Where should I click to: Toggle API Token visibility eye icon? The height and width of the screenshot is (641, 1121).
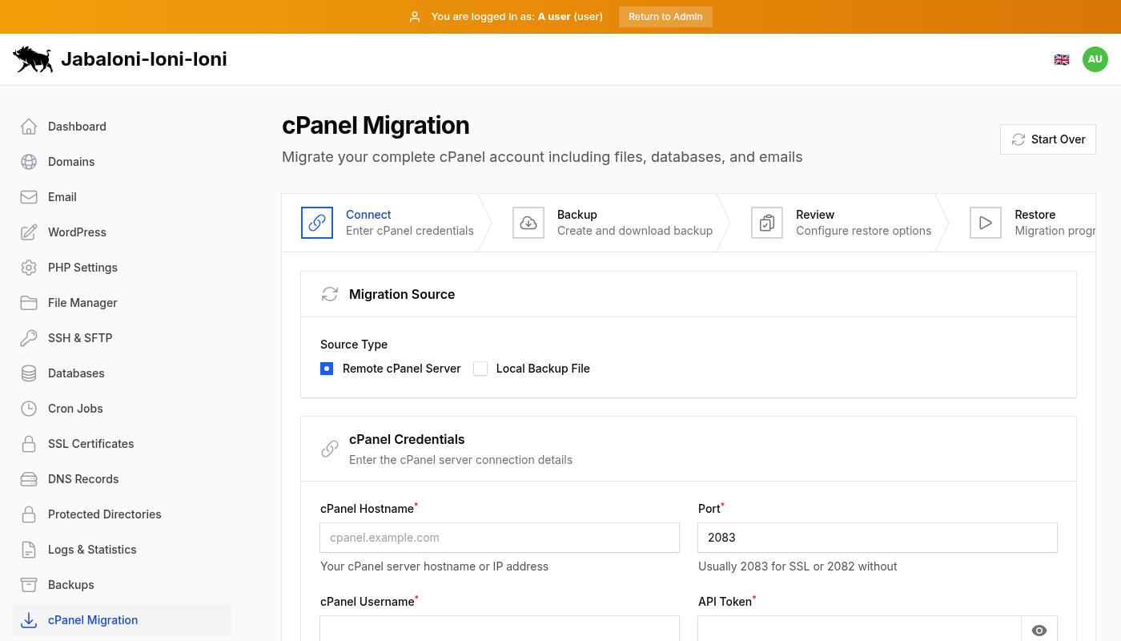pos(1039,630)
